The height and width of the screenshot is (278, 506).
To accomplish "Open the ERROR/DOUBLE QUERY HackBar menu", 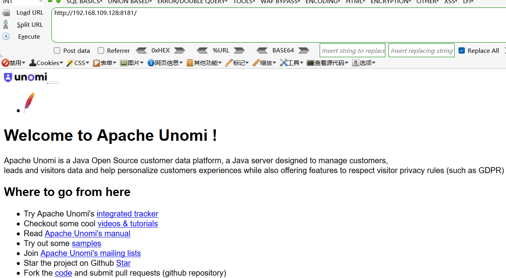I will (192, 2).
